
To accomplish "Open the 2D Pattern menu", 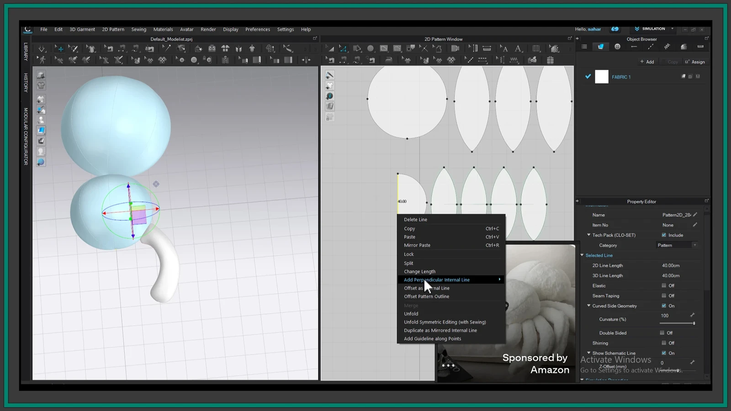I will [113, 29].
